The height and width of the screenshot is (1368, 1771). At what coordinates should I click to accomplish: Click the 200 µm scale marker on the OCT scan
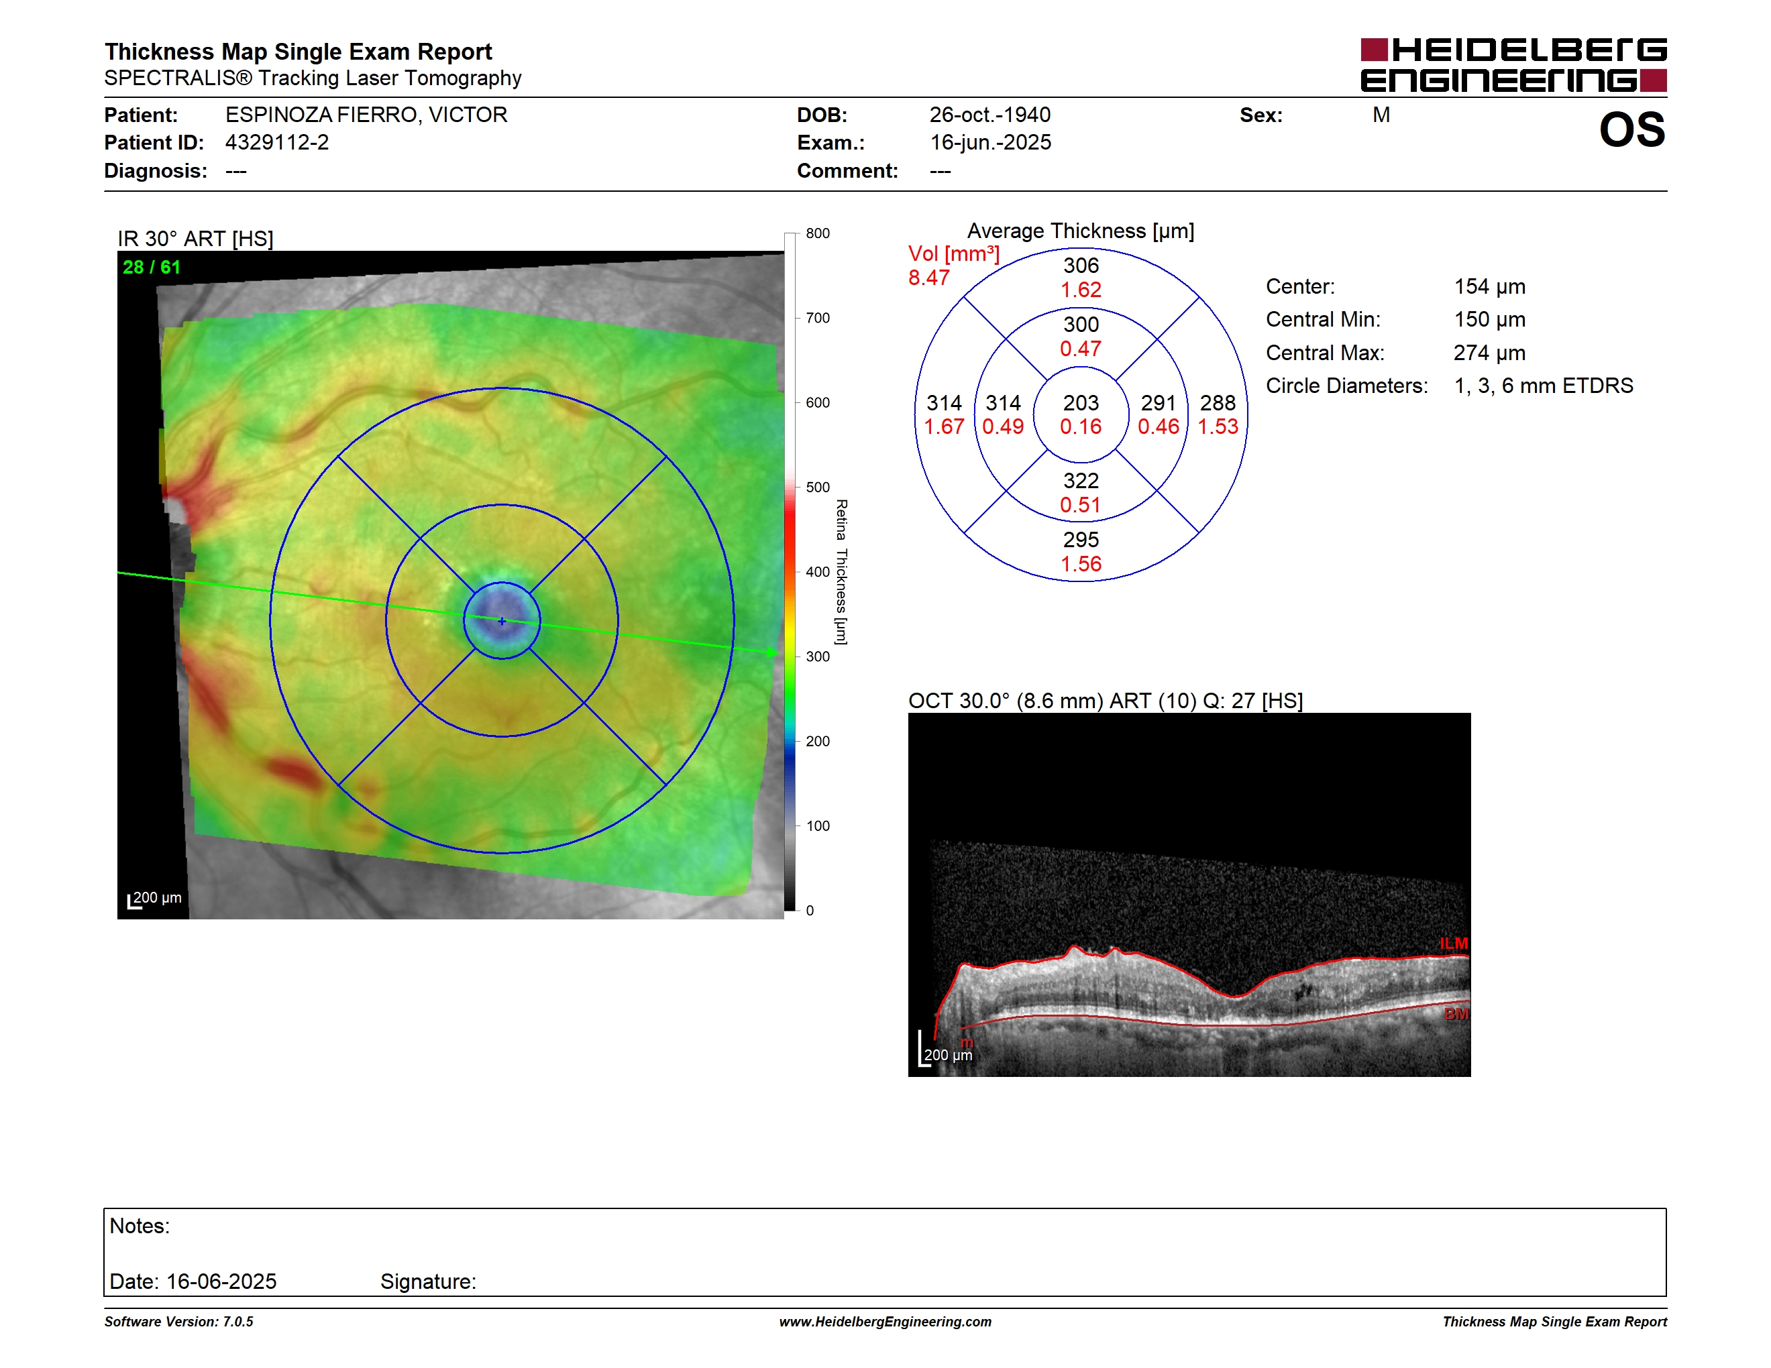click(x=945, y=1050)
